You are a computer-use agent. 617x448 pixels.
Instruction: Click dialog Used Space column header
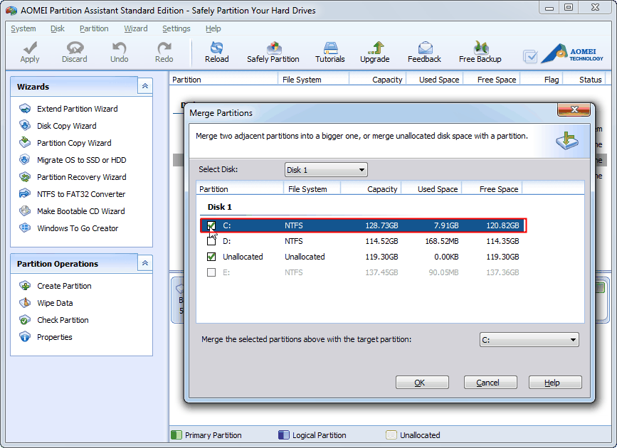click(431, 189)
